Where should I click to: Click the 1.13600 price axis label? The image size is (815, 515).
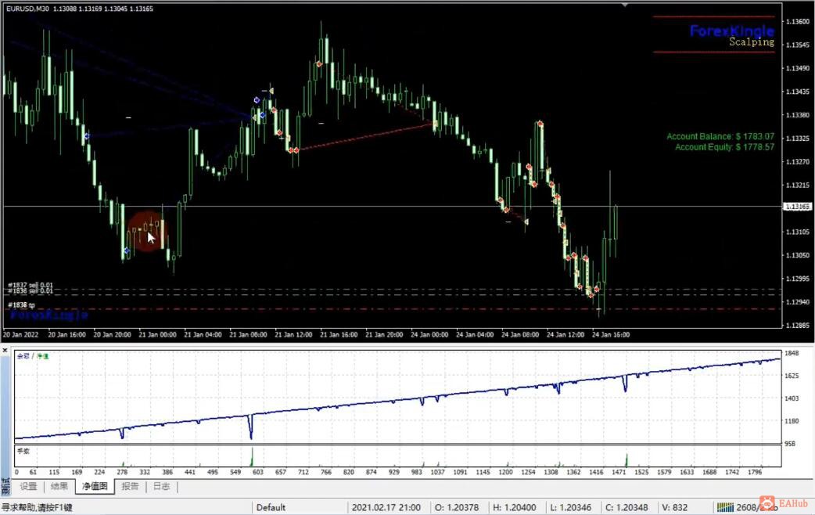pos(797,21)
